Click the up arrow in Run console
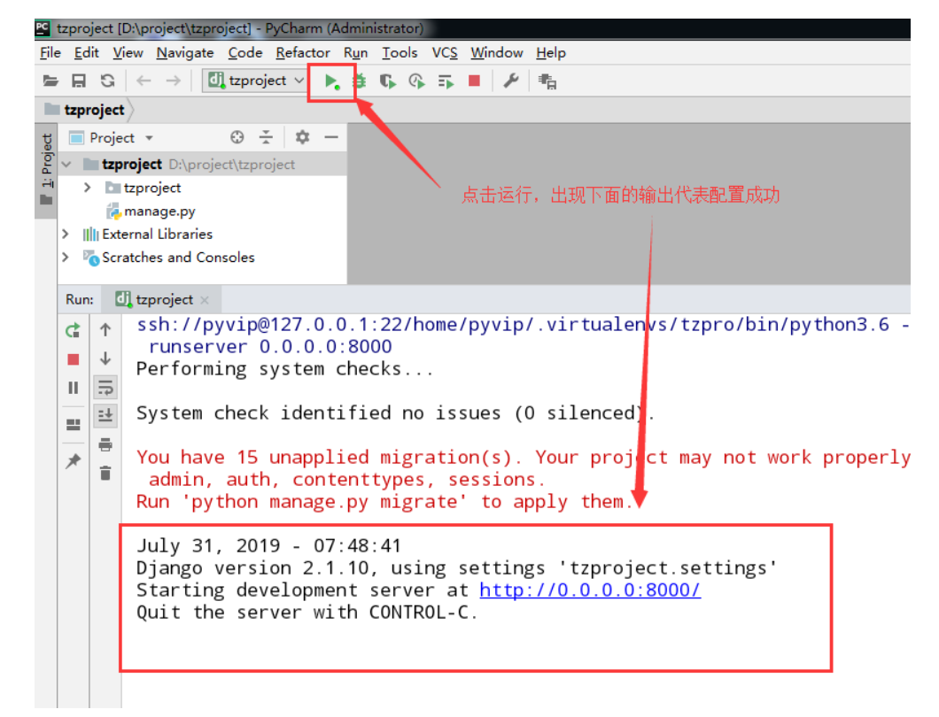The height and width of the screenshot is (717, 939). pos(105,330)
